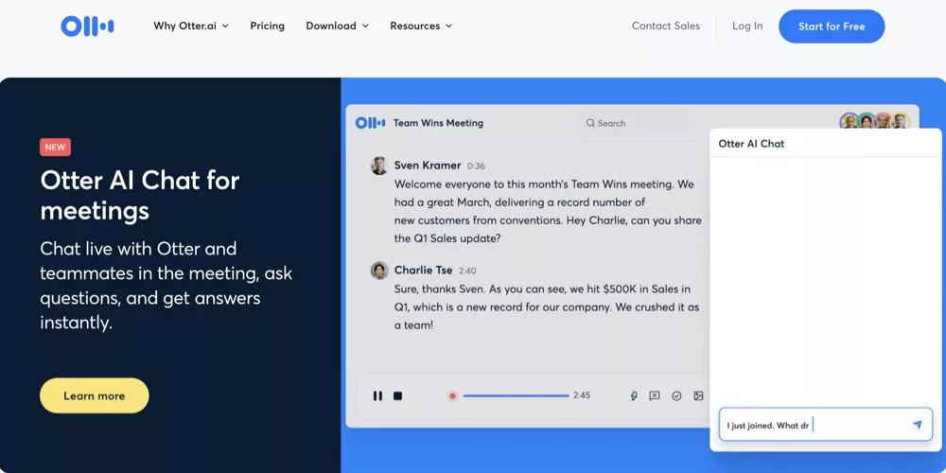Click the Start for Free button
This screenshot has width=946, height=473.
pyautogui.click(x=832, y=26)
